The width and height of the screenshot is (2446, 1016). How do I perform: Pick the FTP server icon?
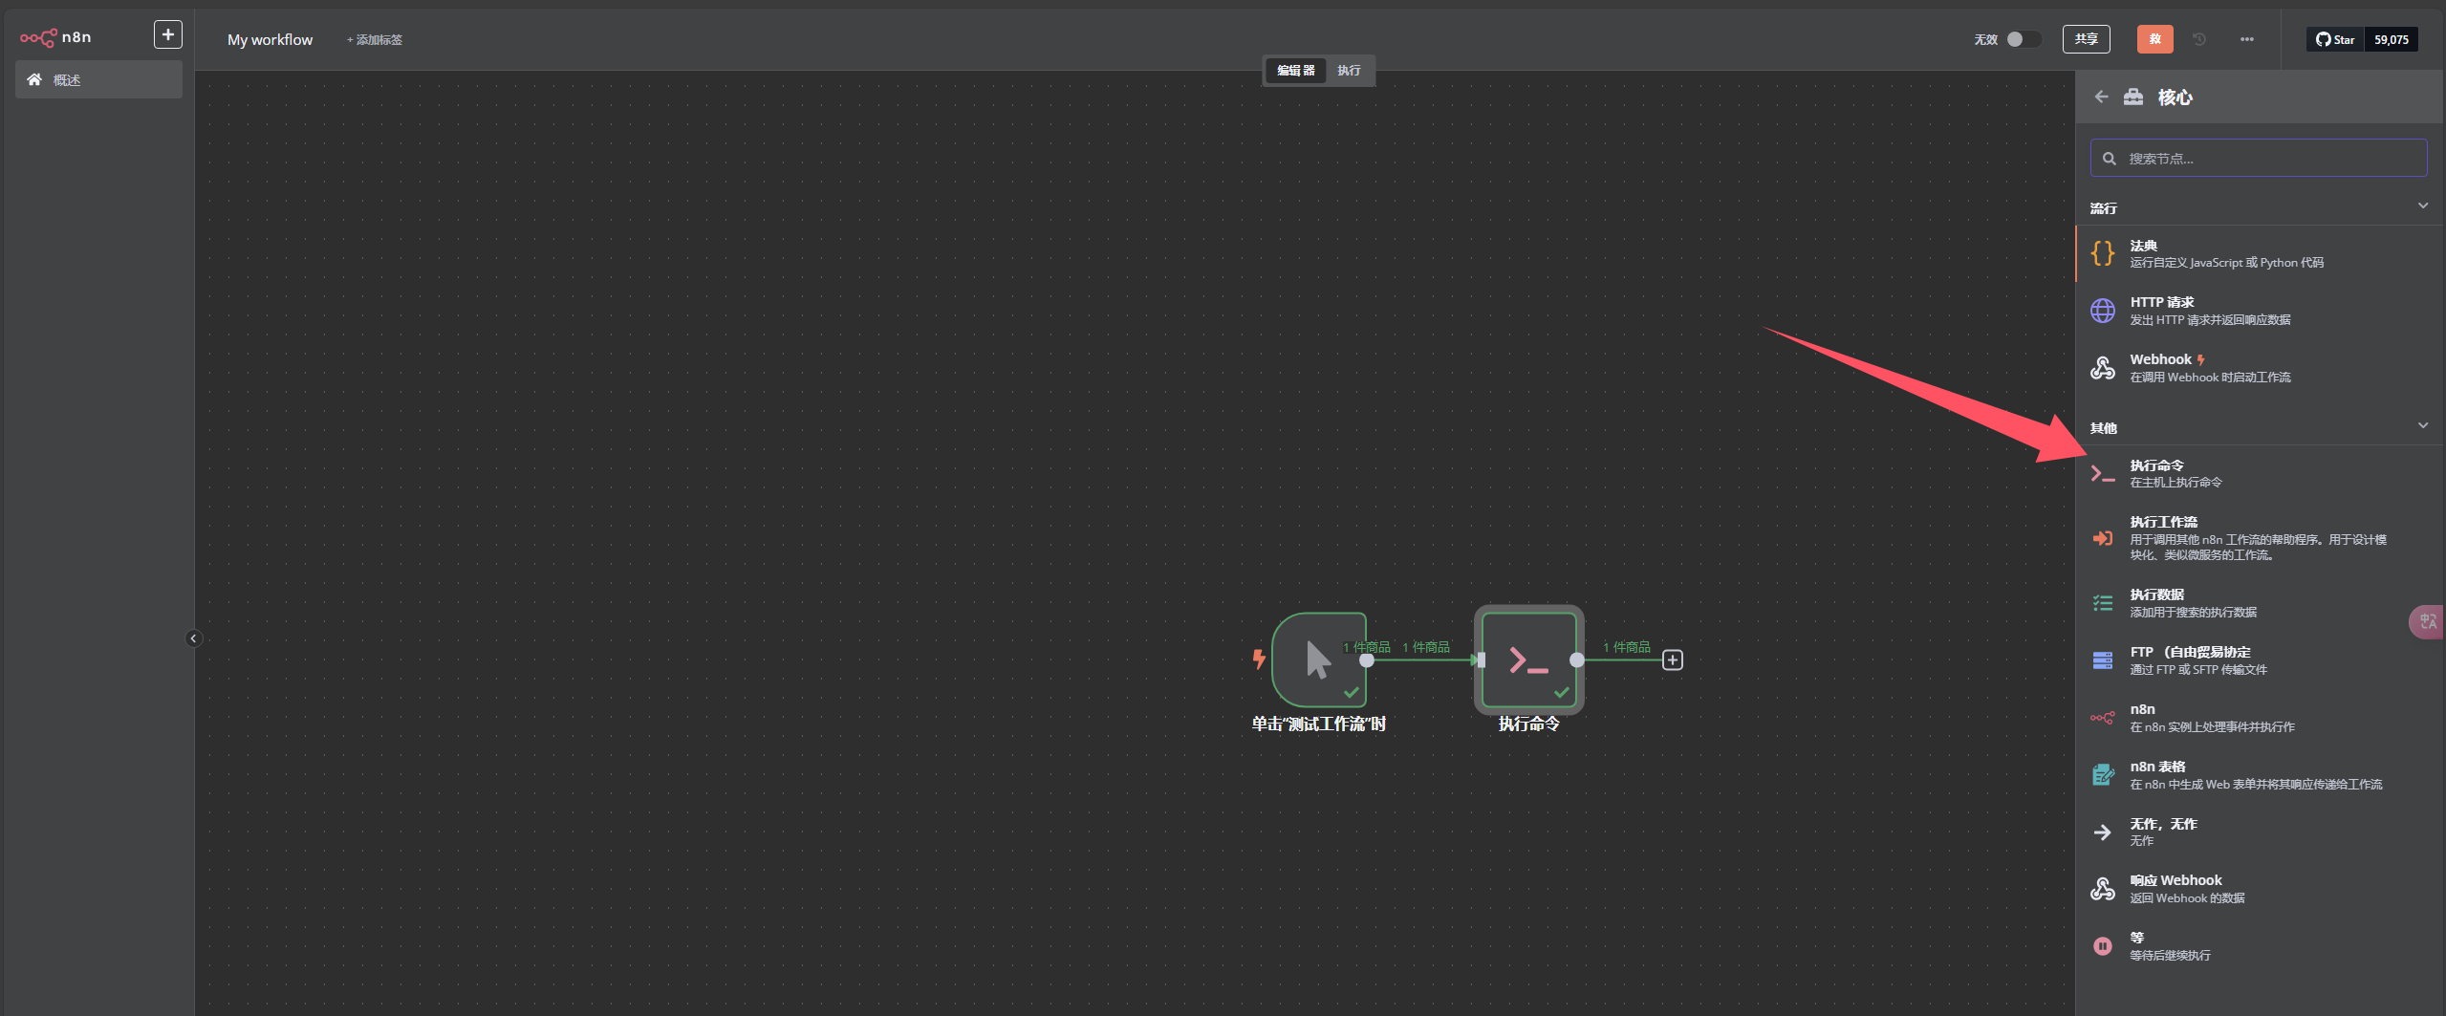coord(2102,660)
